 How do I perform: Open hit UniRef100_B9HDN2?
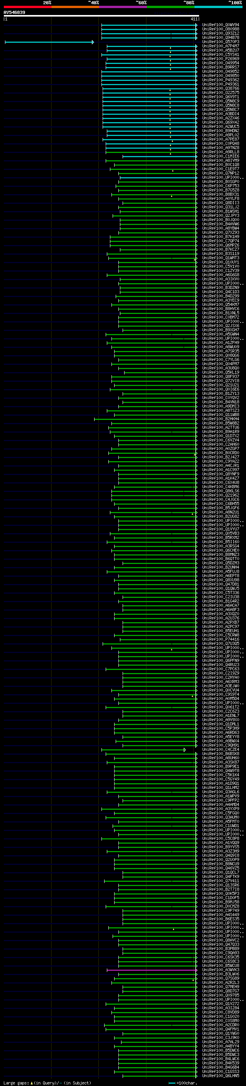221,131
